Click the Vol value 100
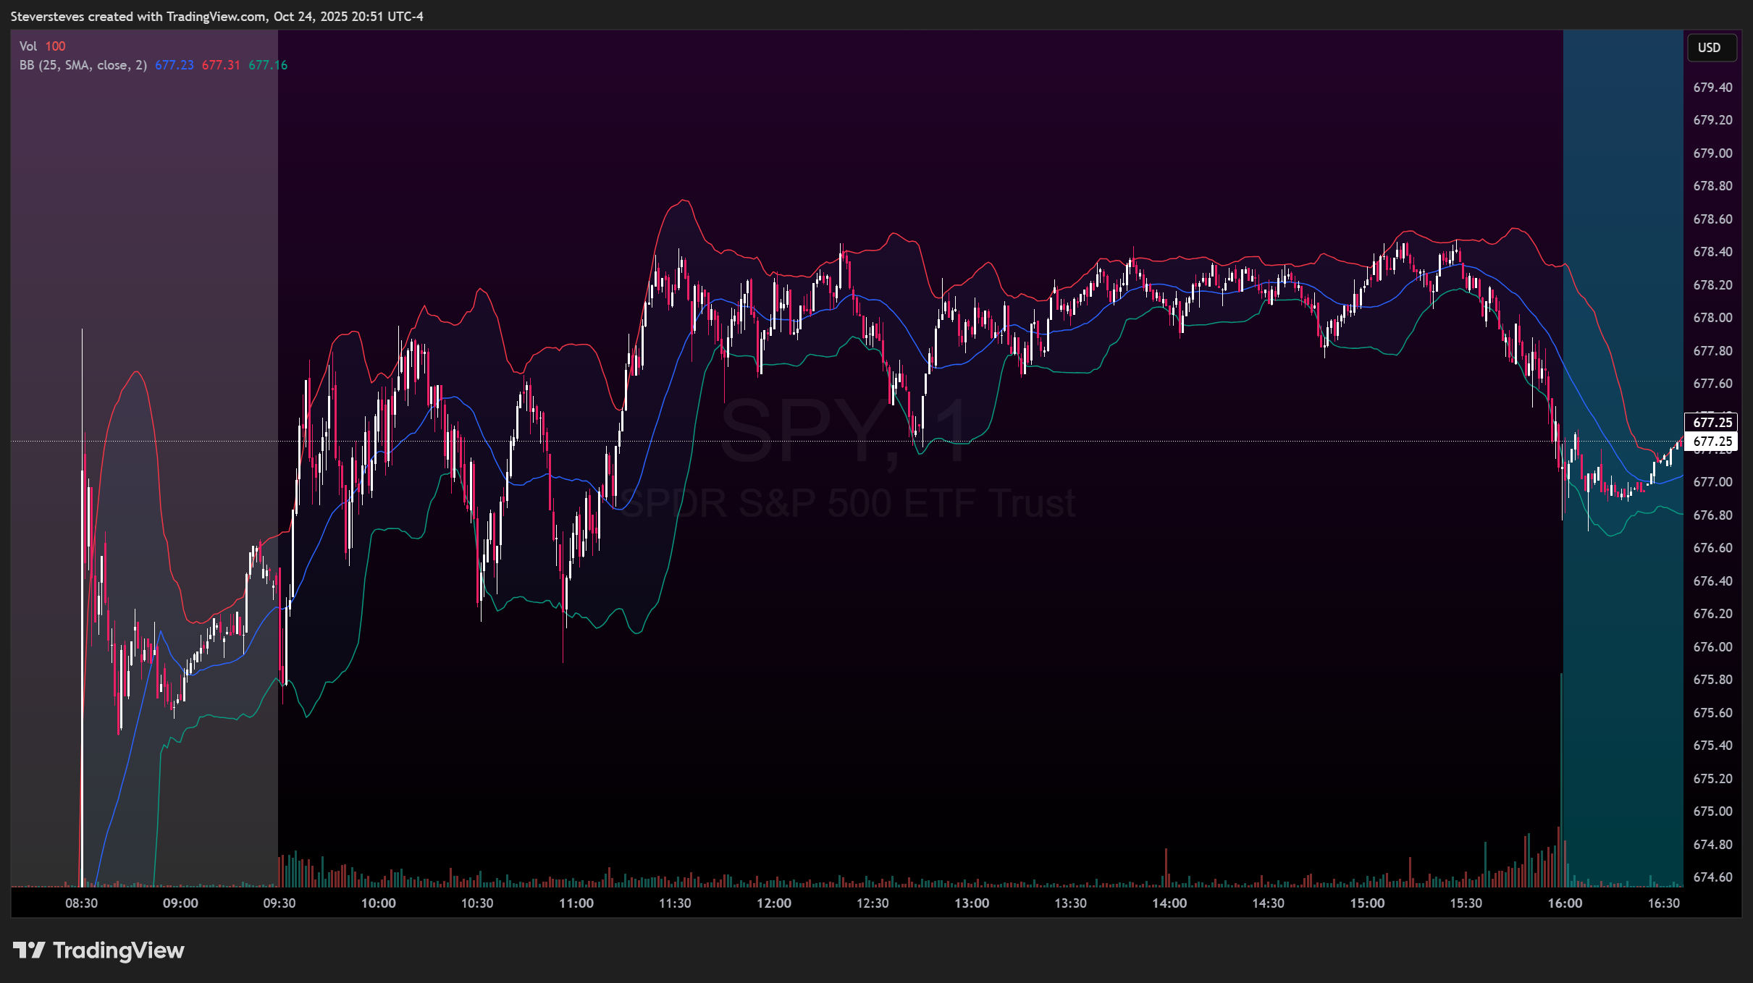The height and width of the screenshot is (983, 1753). pos(55,46)
